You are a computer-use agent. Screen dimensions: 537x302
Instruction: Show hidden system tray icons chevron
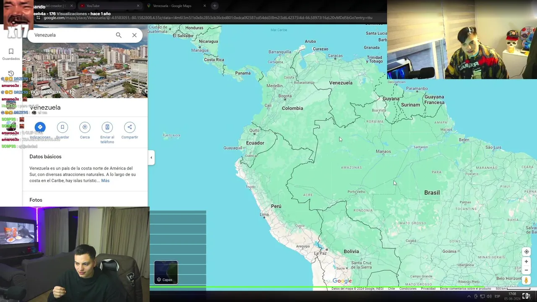(x=469, y=296)
